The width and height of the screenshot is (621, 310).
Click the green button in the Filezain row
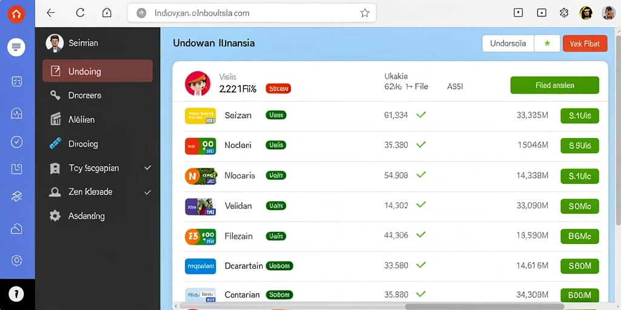click(580, 236)
